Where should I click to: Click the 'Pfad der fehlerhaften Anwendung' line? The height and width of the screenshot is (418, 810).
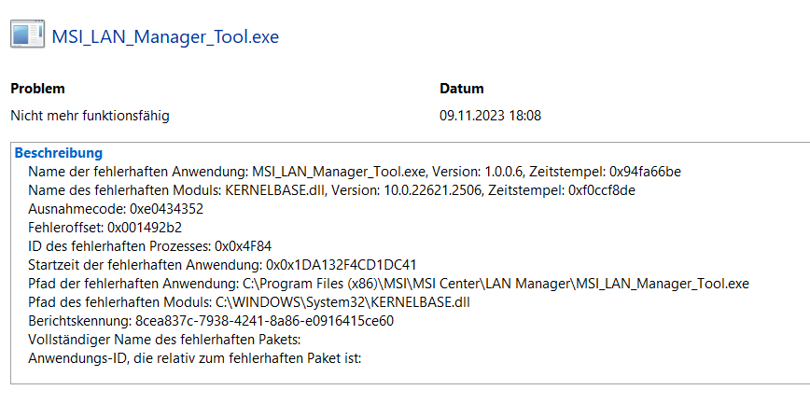click(x=388, y=283)
